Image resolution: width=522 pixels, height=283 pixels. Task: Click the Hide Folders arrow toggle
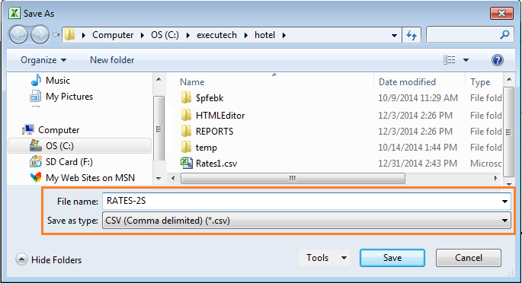pos(21,259)
